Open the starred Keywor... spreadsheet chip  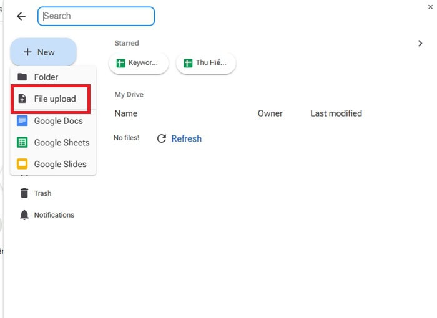click(x=139, y=63)
